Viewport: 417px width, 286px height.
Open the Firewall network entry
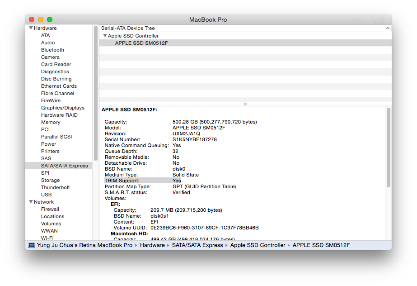coord(50,209)
